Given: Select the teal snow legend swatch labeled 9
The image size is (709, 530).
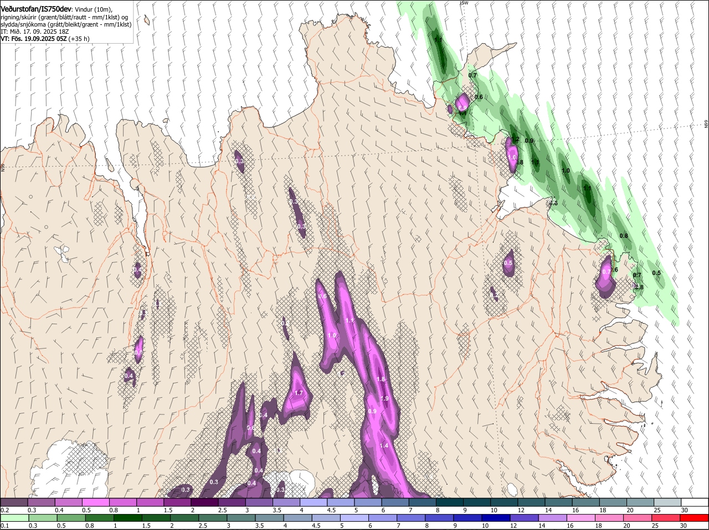Looking at the screenshot, I should click(477, 502).
